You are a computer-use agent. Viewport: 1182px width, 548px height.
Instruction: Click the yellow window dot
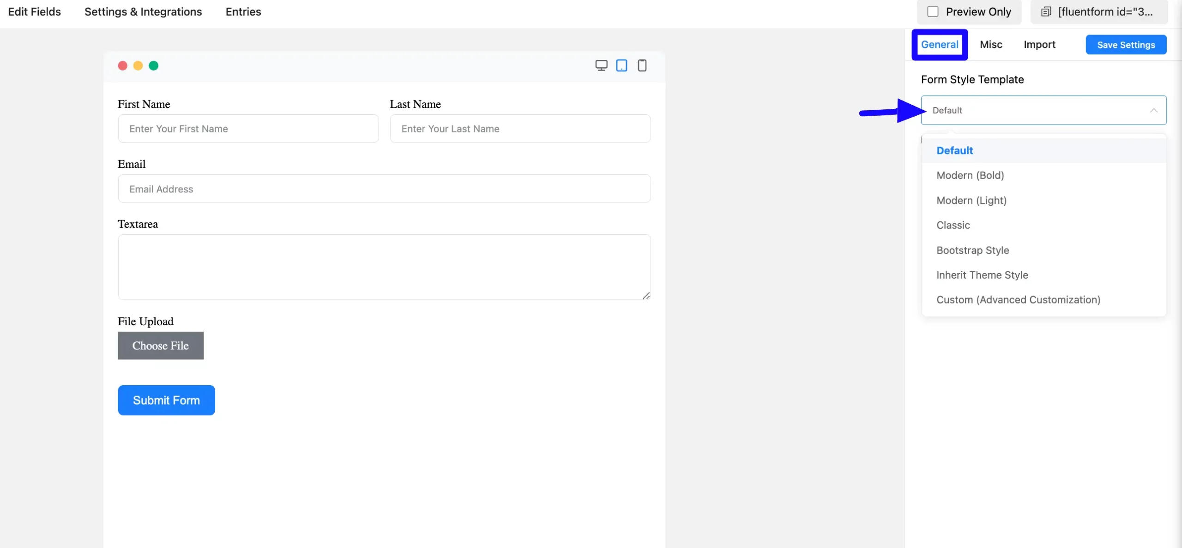(x=138, y=66)
